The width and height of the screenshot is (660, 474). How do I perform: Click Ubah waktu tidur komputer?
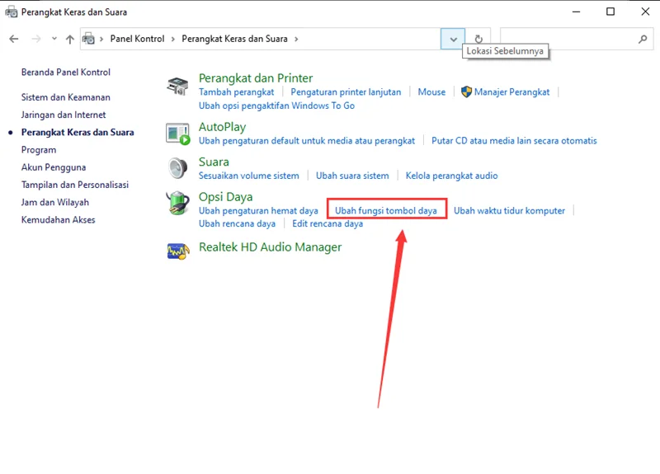[509, 211]
